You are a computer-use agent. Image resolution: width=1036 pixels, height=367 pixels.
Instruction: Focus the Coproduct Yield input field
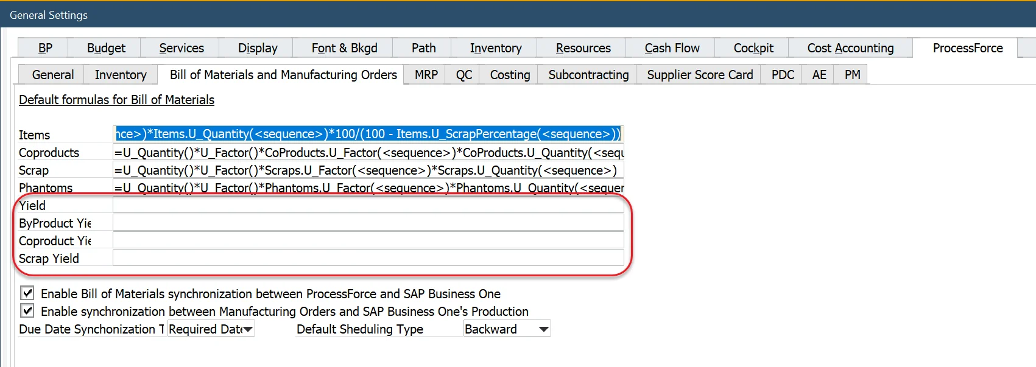click(368, 241)
